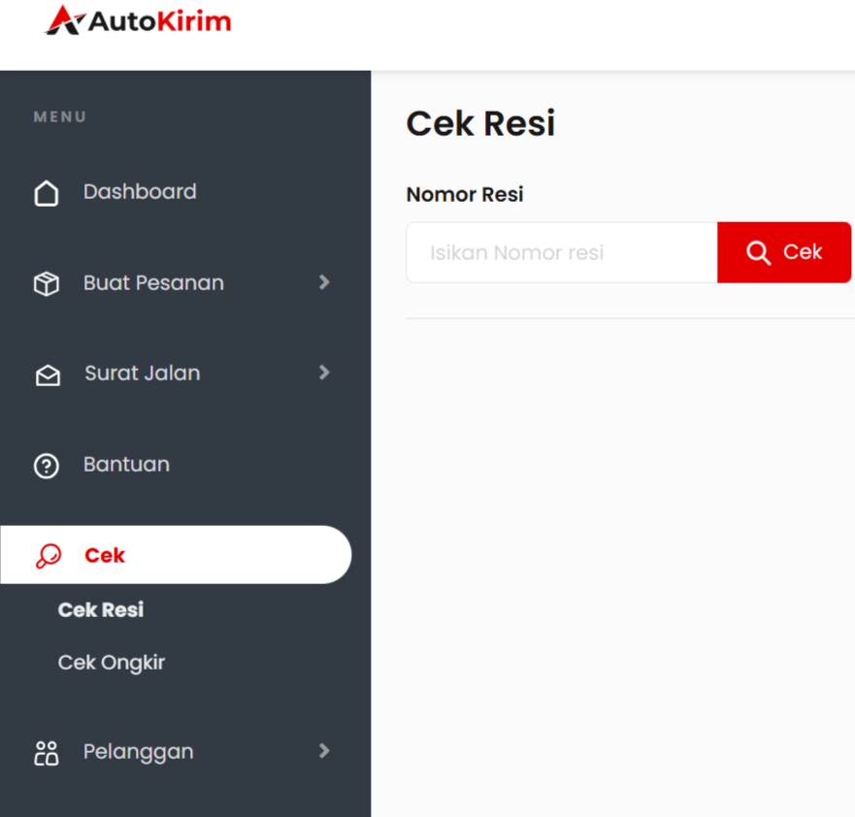Collapse the active Cek menu label
The image size is (855, 817).
pos(105,556)
